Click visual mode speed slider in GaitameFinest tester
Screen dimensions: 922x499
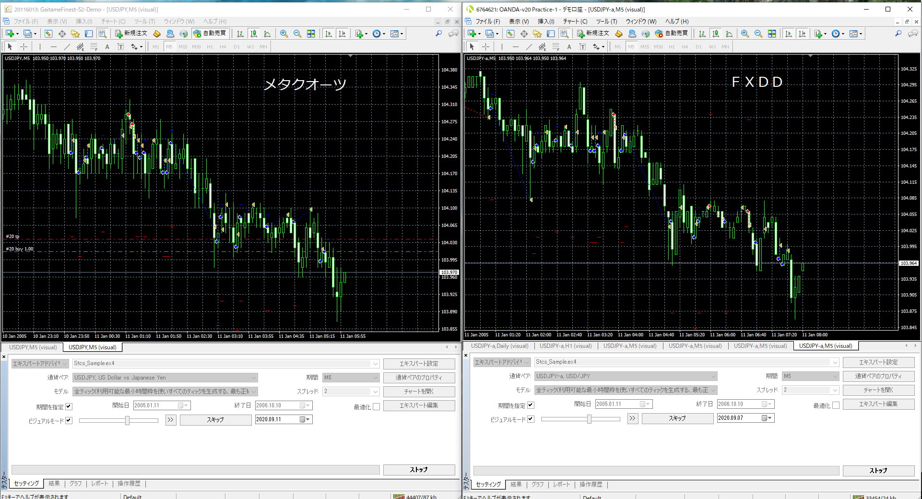[127, 420]
